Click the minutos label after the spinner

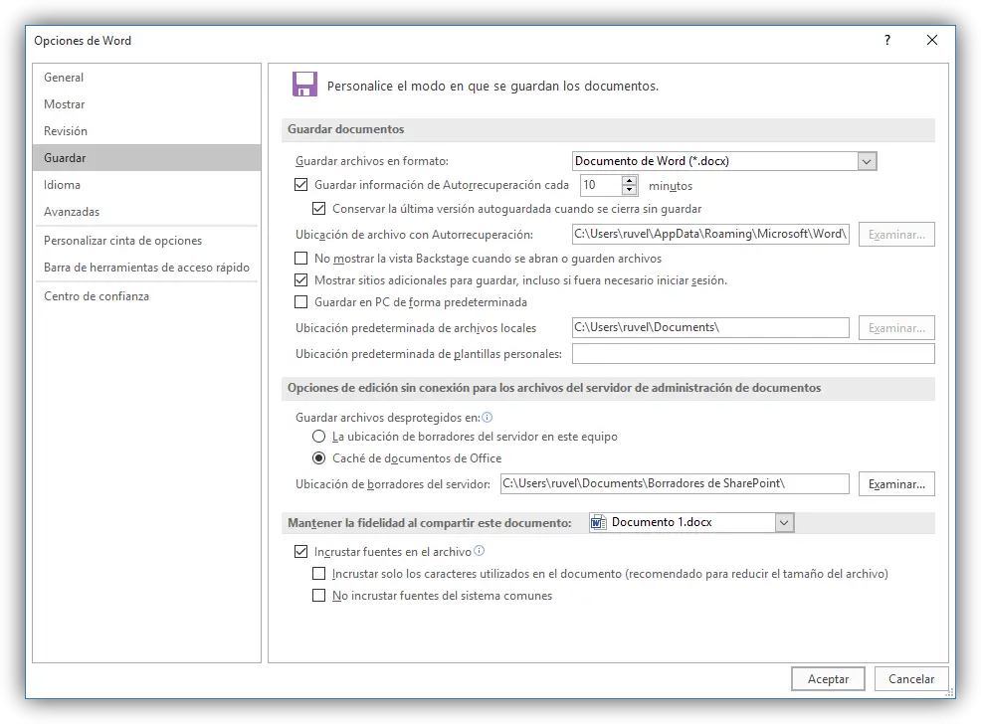(x=671, y=186)
